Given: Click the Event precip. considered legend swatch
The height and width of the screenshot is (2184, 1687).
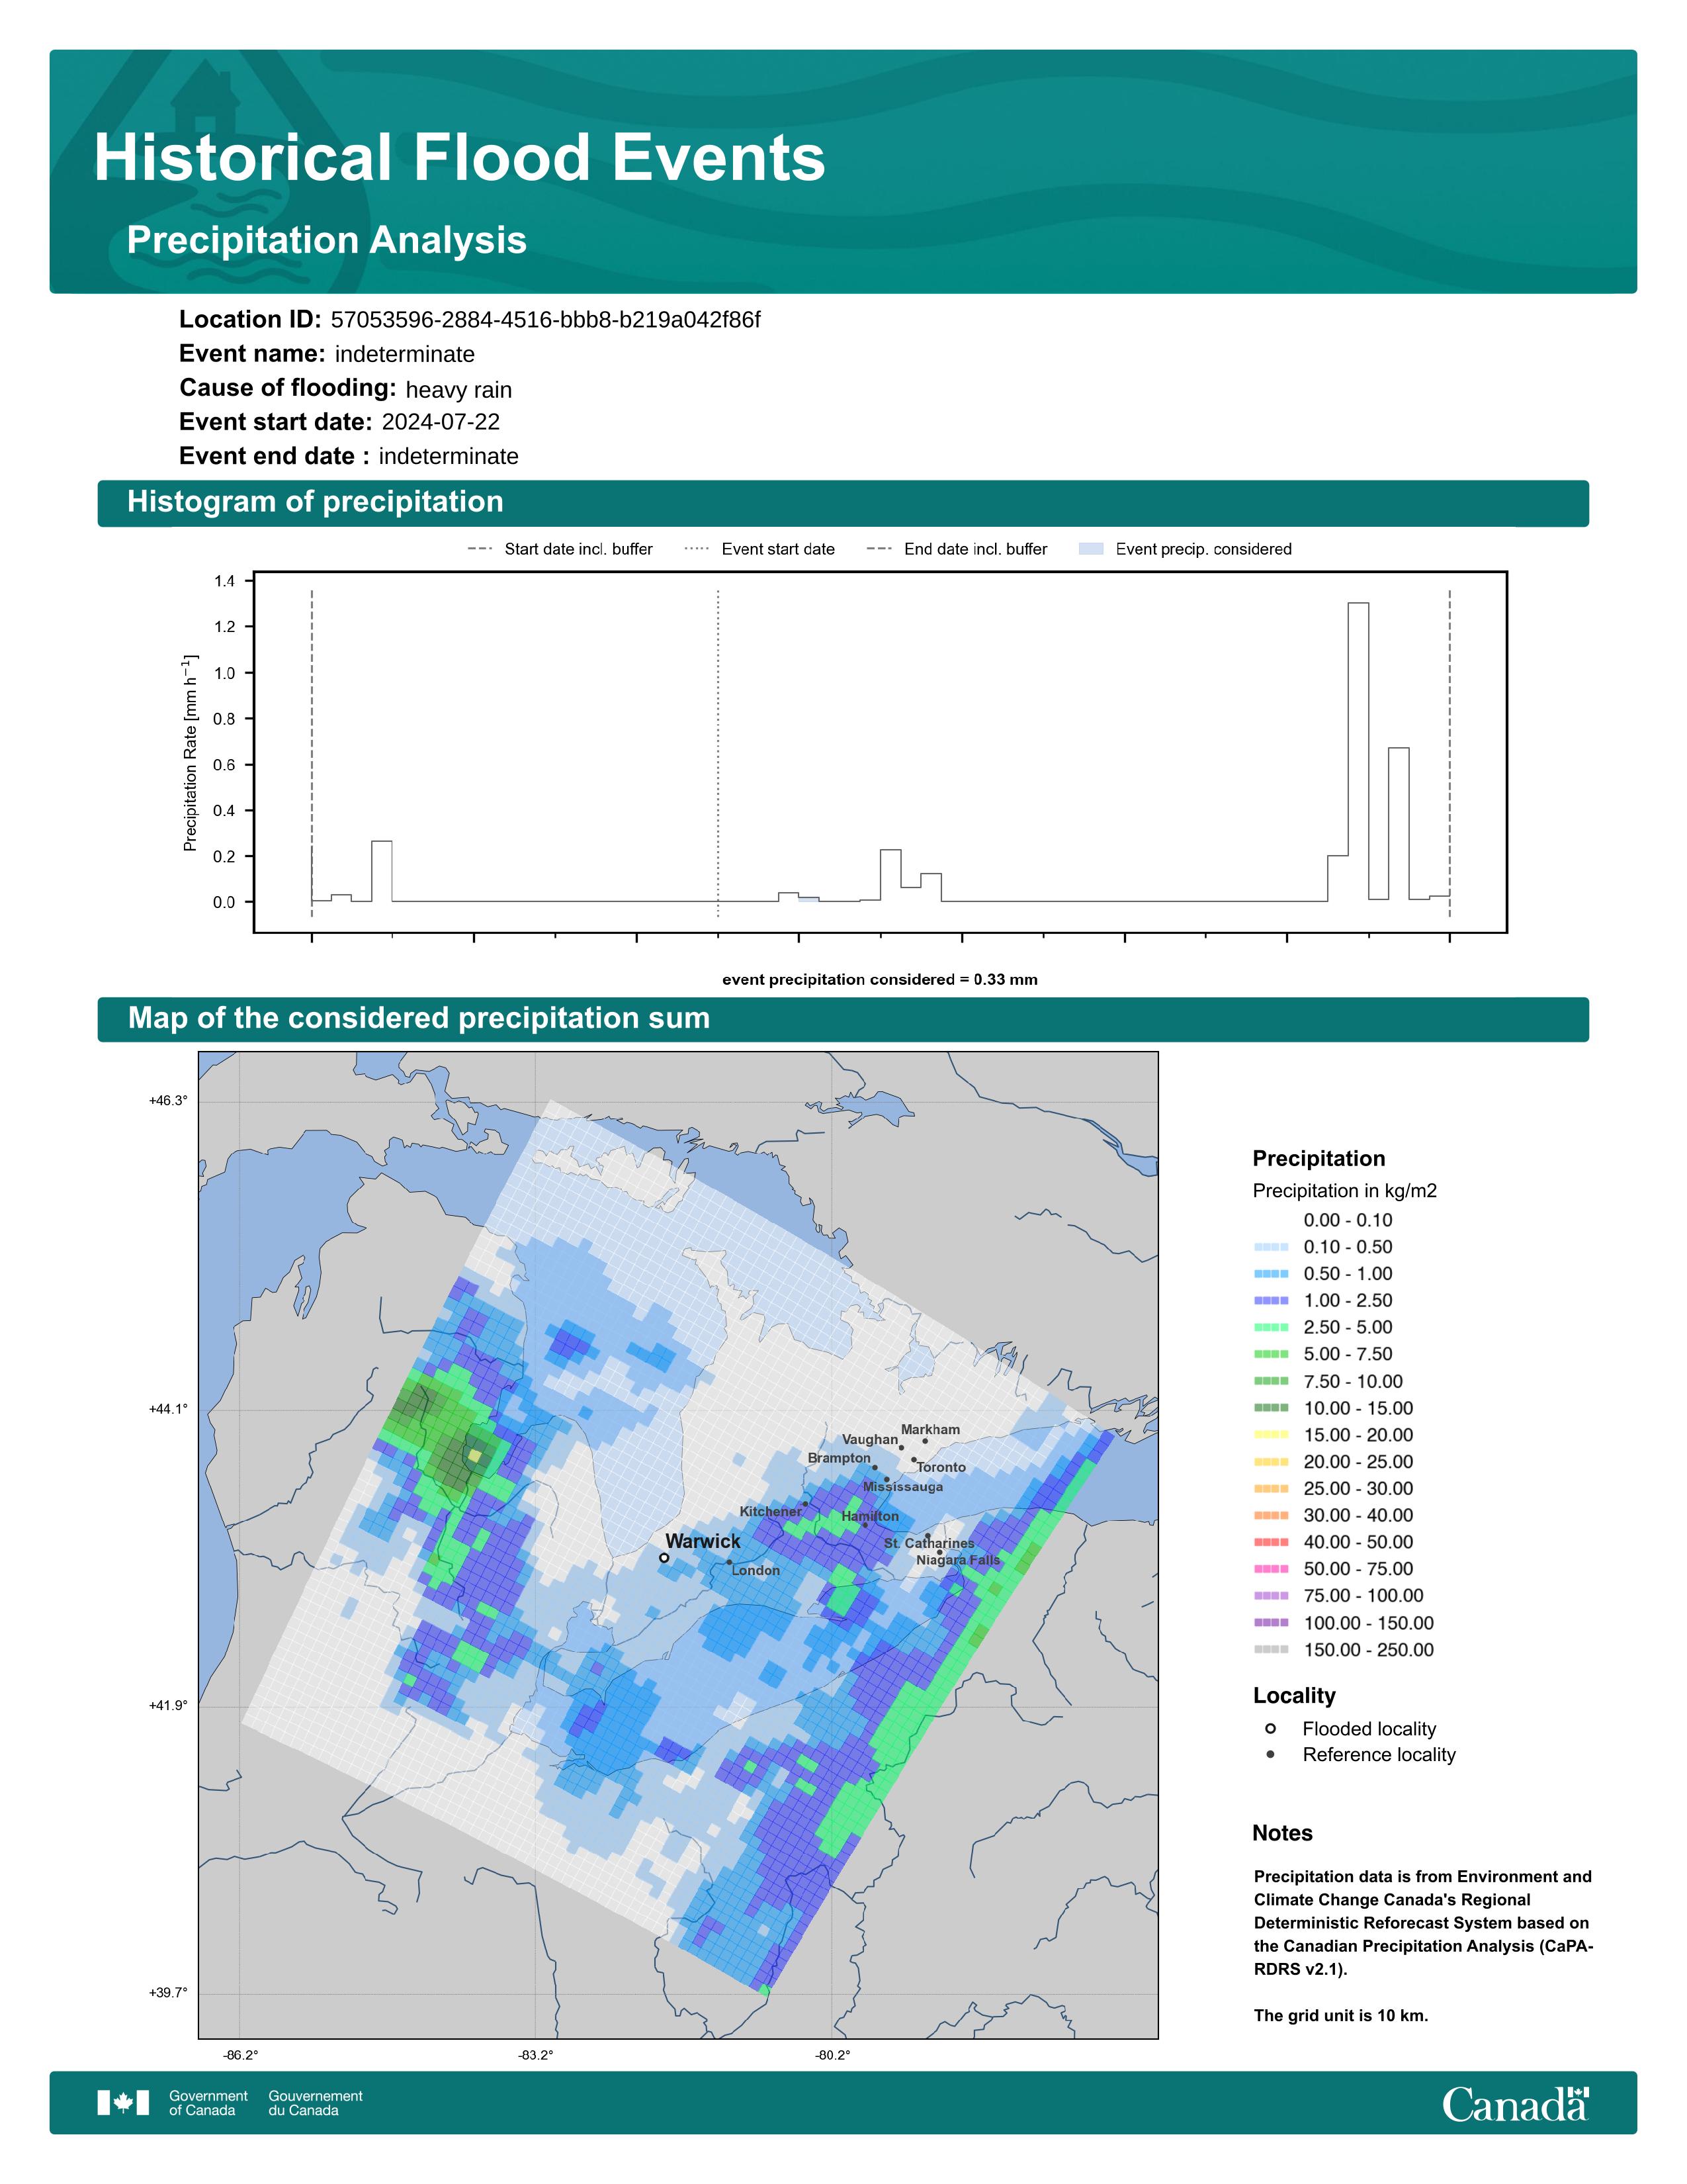Looking at the screenshot, I should point(1092,549).
